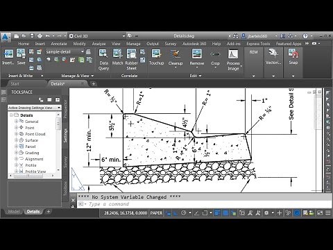Toggle transparency display in status bar
The width and height of the screenshot is (333, 250).
click(225, 212)
